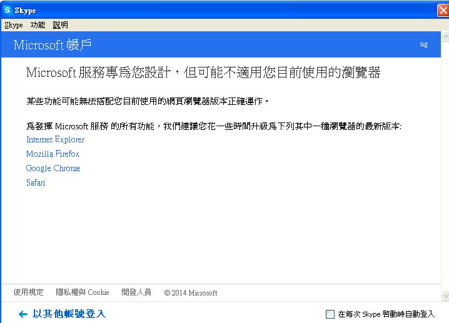Open the 使用規定 footer link
Screen dimensions: 449x323
[x=29, y=292]
